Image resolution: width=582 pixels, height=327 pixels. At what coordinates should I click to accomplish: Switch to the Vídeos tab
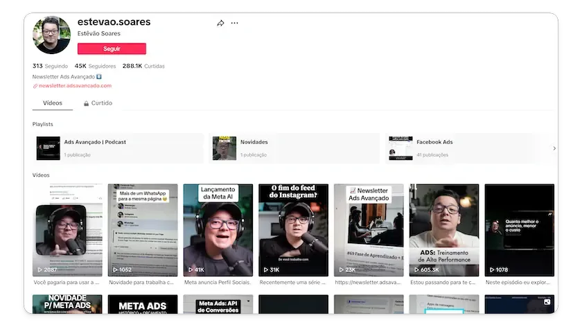(53, 103)
